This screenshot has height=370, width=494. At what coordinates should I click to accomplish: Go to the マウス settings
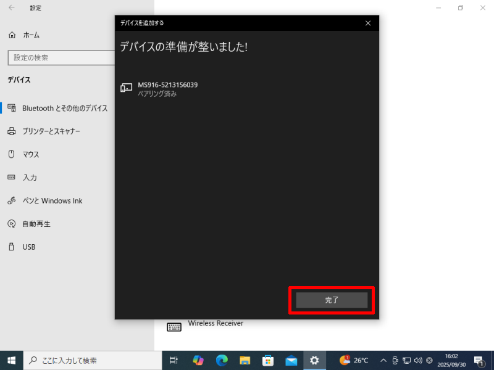click(31, 154)
